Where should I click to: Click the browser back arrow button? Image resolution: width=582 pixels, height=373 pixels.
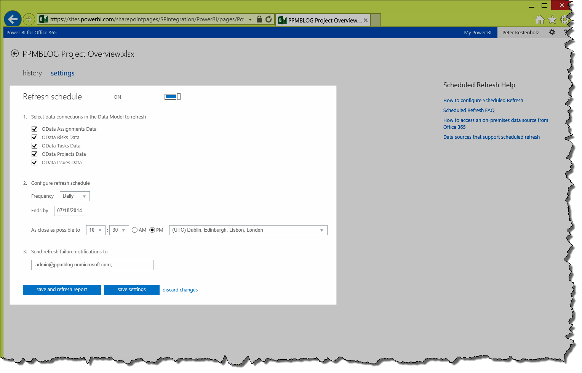(x=13, y=19)
